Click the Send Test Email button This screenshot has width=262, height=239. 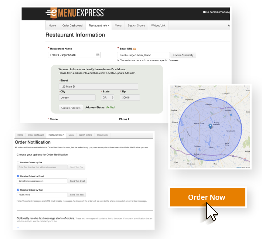tap(78, 181)
